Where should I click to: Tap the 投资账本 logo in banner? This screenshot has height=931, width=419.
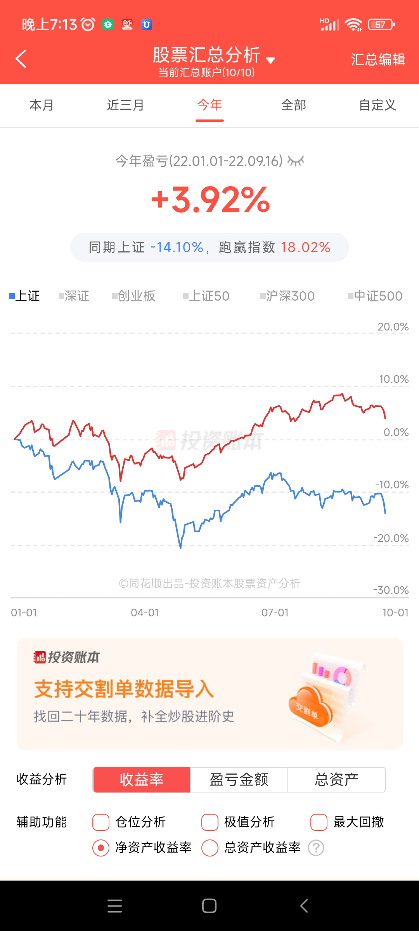(67, 657)
